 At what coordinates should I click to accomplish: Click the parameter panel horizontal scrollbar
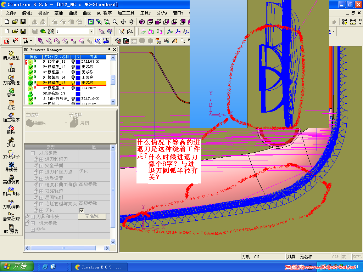click(63, 248)
